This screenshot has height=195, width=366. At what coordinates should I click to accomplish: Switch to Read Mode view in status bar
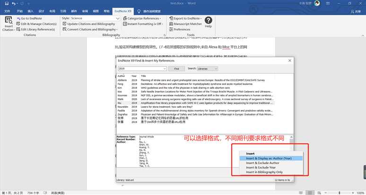301,193
